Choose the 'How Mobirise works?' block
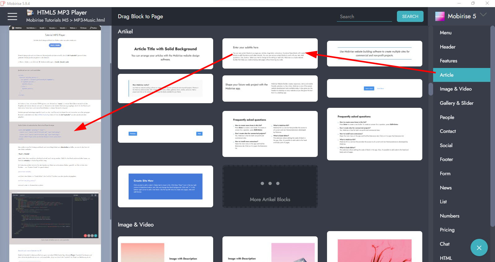Viewport: 495px width, 262px height. pyautogui.click(x=166, y=88)
